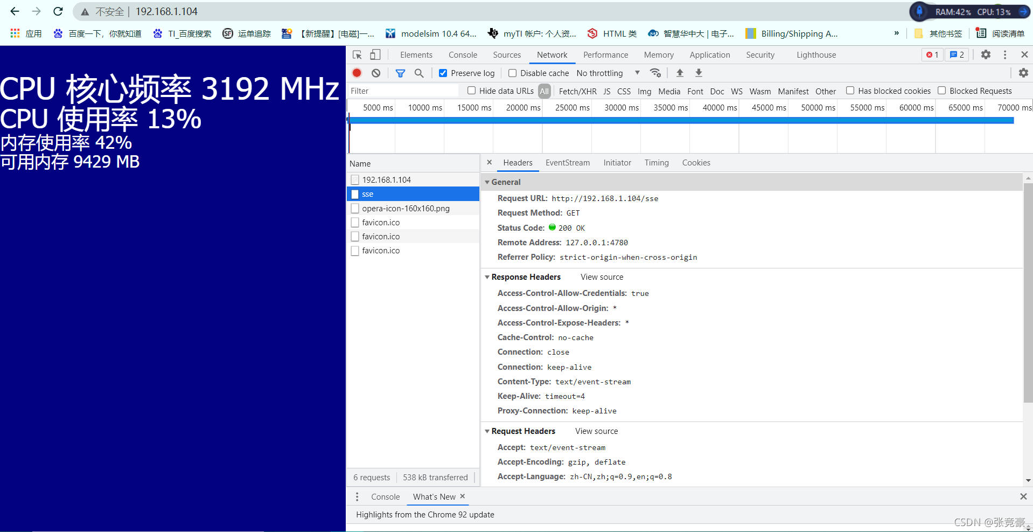Viewport: 1033px width, 532px height.
Task: Open the Console tab in bottom drawer
Action: (385, 496)
